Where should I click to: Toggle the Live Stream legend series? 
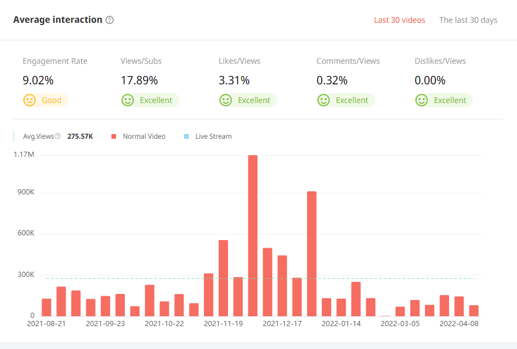pos(213,136)
